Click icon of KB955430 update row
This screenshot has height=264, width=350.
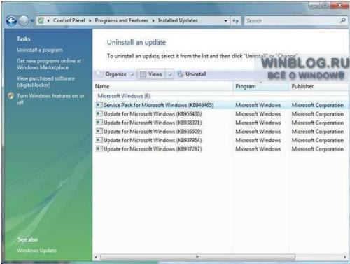pyautogui.click(x=99, y=114)
